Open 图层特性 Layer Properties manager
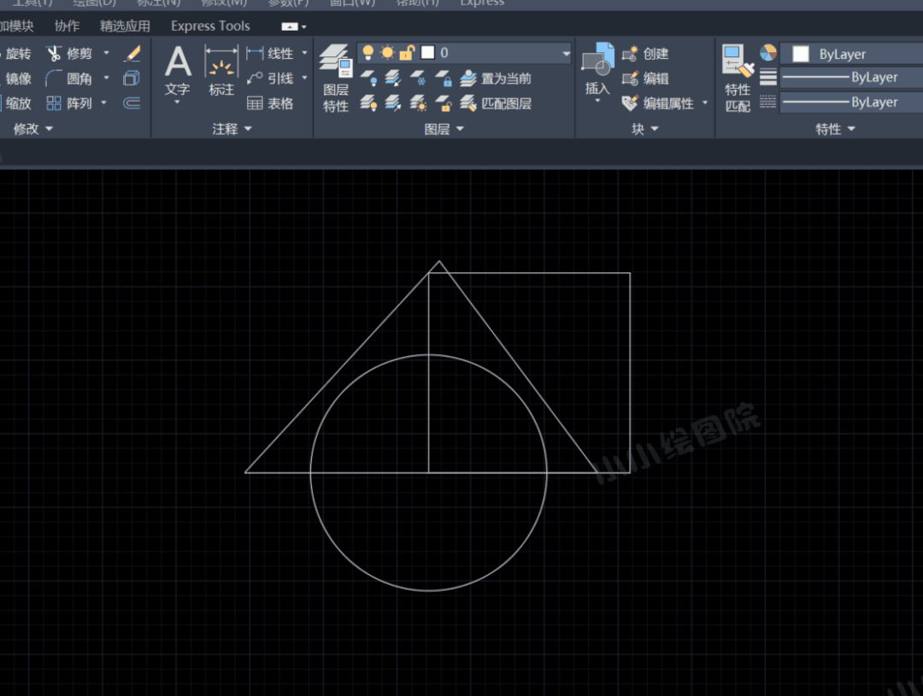 click(336, 79)
